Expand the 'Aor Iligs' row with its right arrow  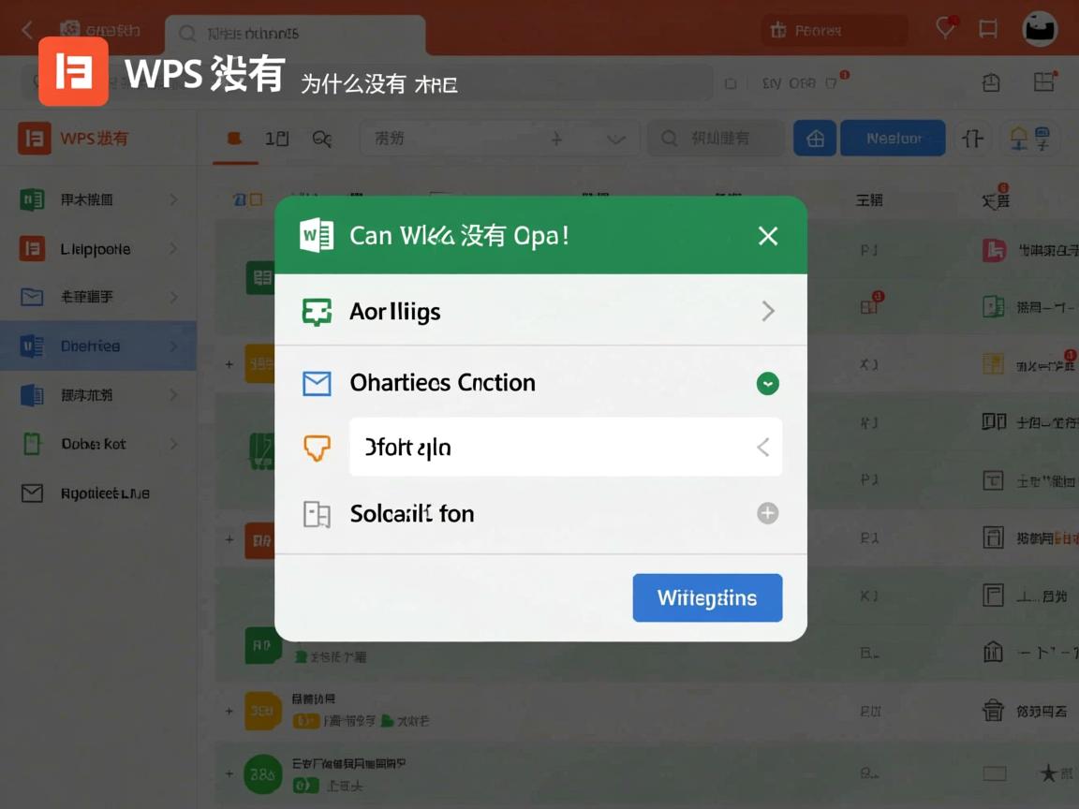(x=768, y=310)
